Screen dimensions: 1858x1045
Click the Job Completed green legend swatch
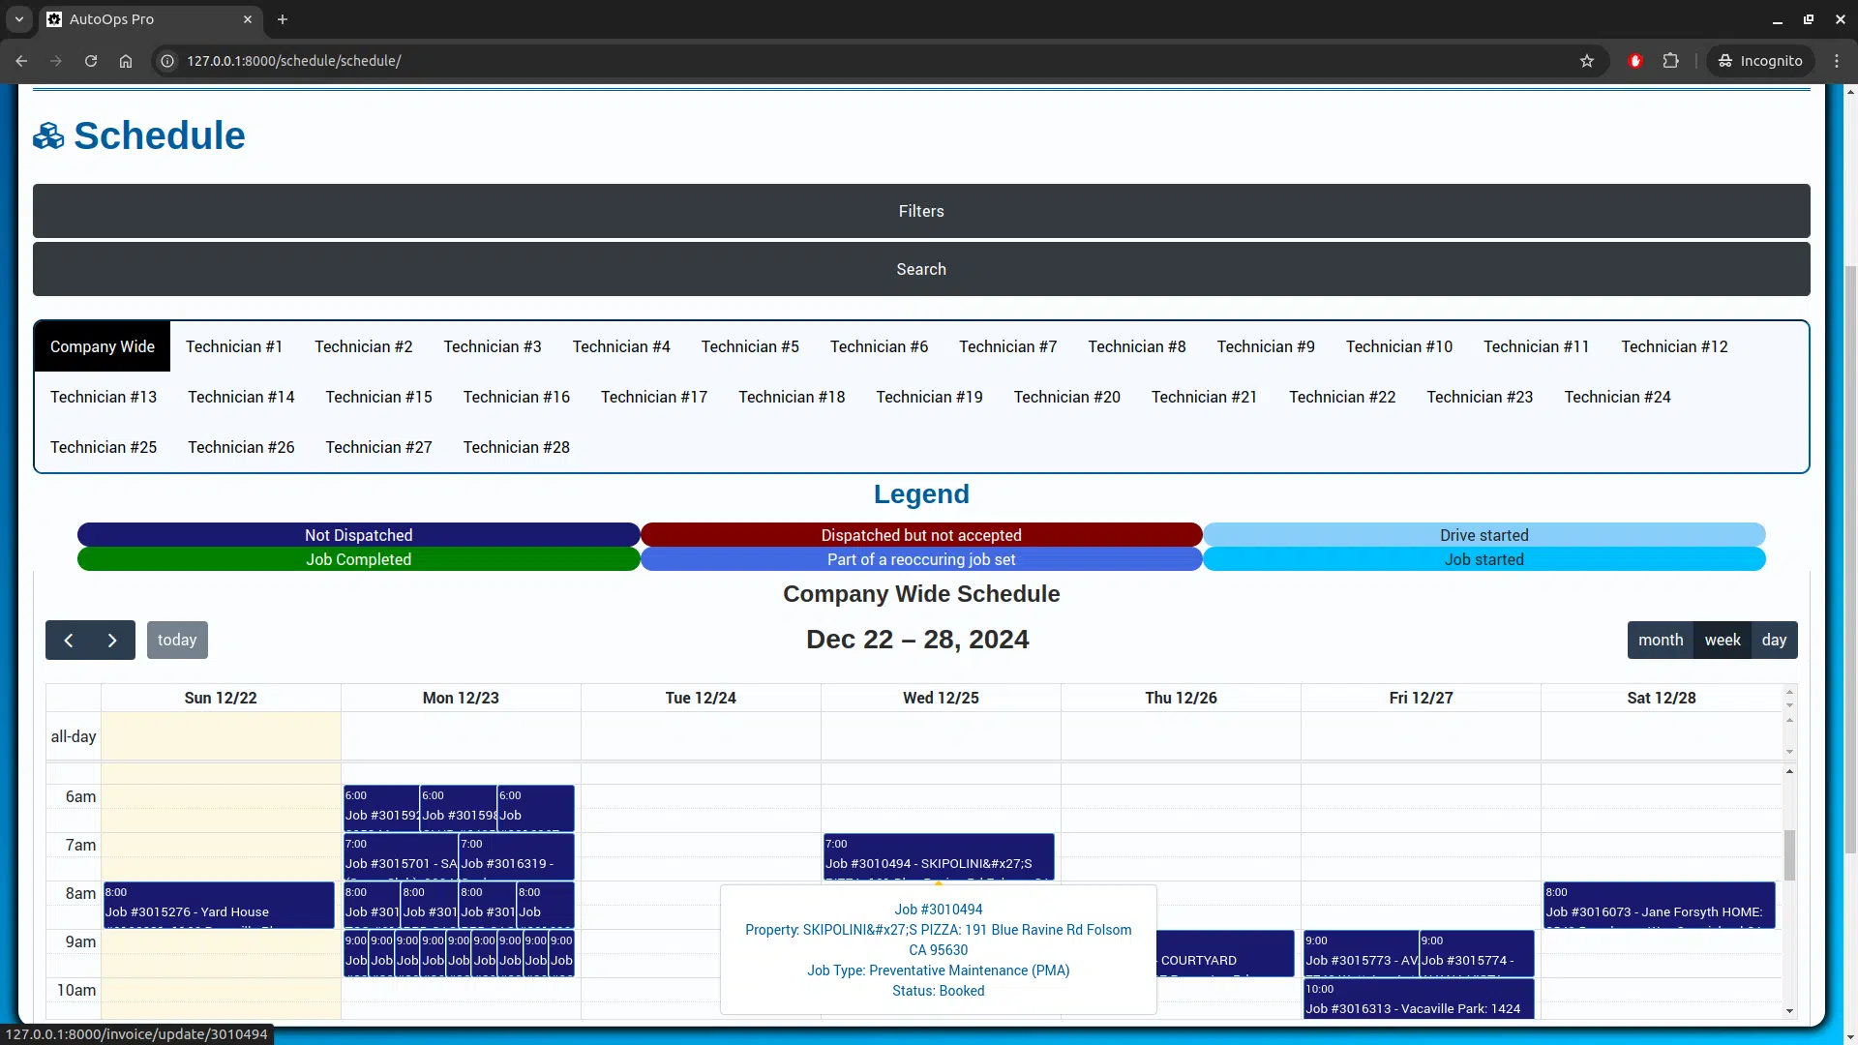click(x=358, y=559)
